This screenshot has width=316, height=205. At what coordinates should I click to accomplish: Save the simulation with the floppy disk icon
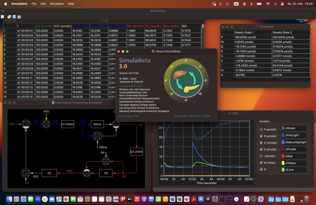pos(14,17)
